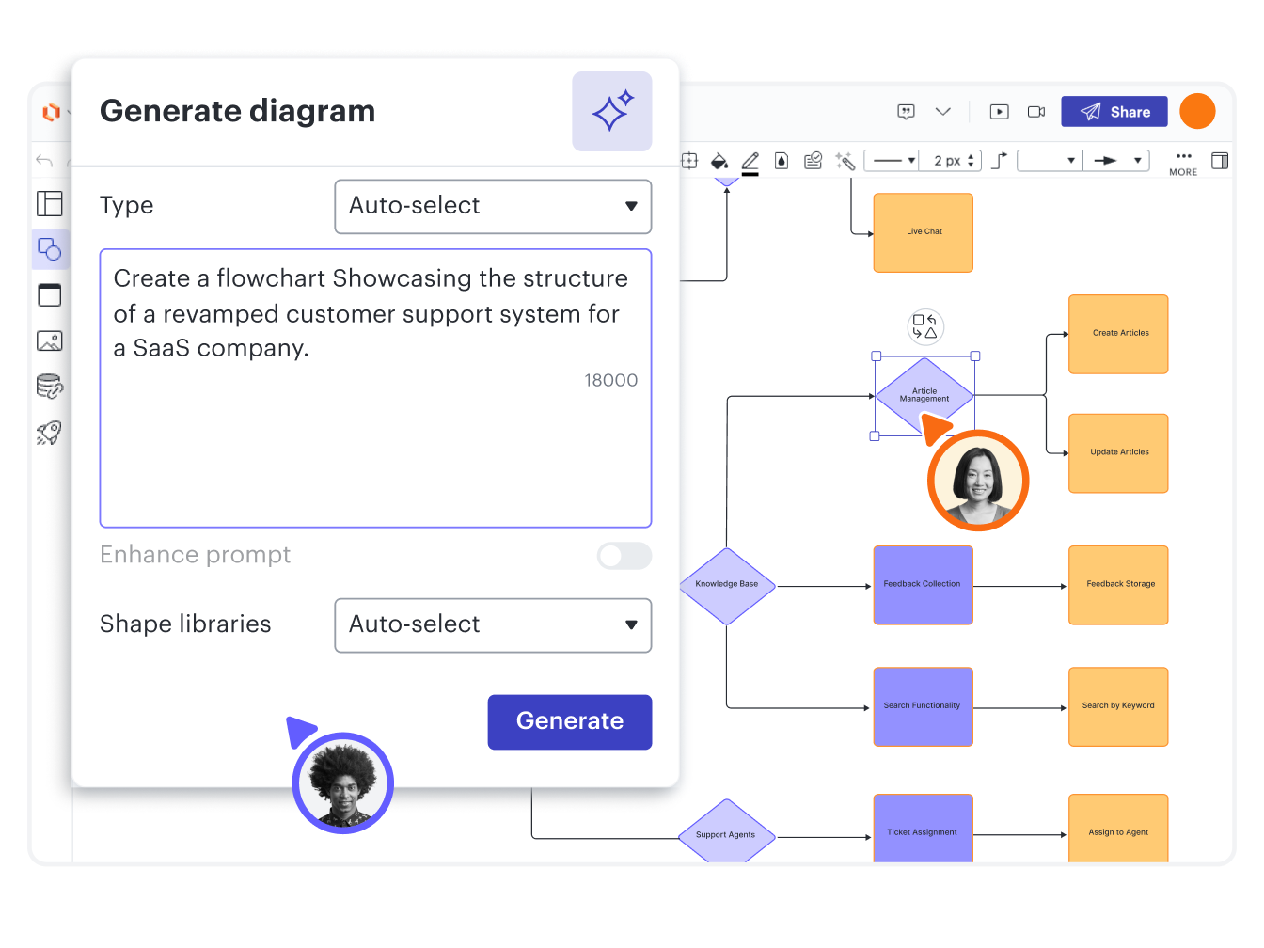Click the magic wand sparkle tool

point(845,161)
